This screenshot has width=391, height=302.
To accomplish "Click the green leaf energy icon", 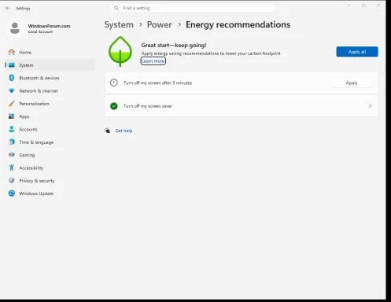I will 120,51.
